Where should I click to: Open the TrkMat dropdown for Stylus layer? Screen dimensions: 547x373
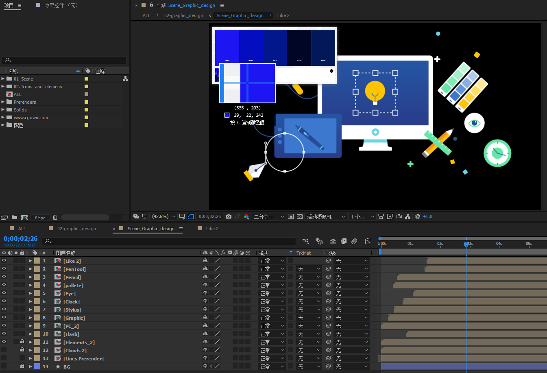(309, 310)
